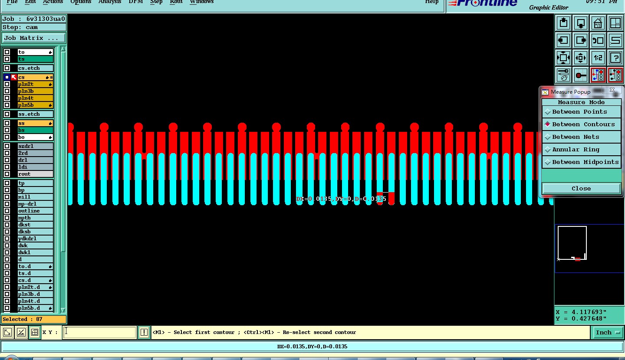Open the Options menu
This screenshot has height=360, width=625.
pyautogui.click(x=81, y=2)
